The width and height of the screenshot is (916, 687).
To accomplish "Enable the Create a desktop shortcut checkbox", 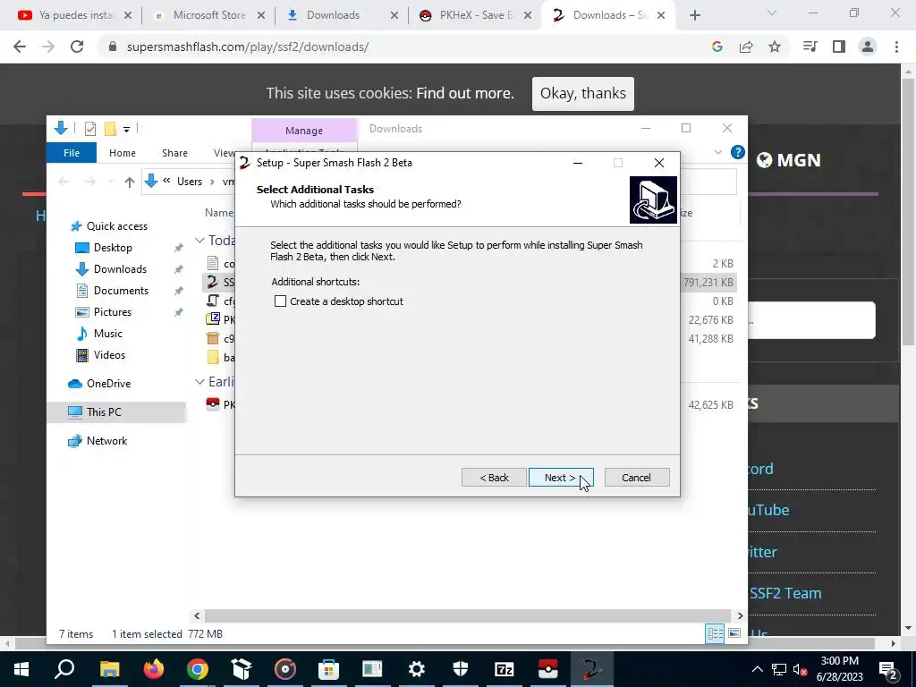I will click(280, 301).
